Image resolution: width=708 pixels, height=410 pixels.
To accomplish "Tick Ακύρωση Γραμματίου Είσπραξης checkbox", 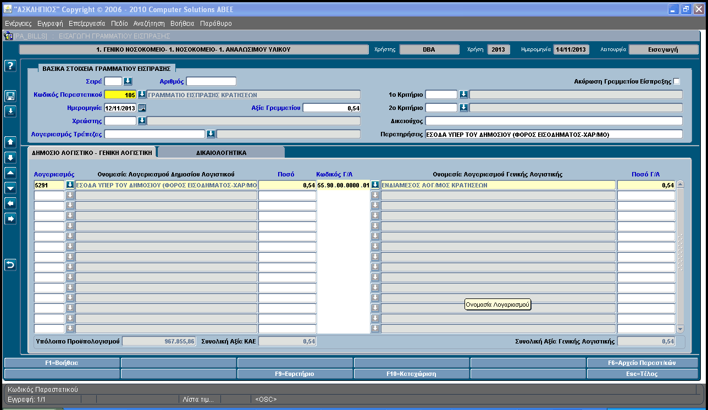I will coord(677,81).
